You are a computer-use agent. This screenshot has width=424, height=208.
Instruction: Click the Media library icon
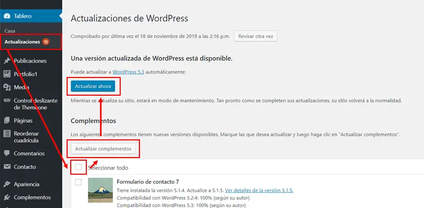click(7, 87)
